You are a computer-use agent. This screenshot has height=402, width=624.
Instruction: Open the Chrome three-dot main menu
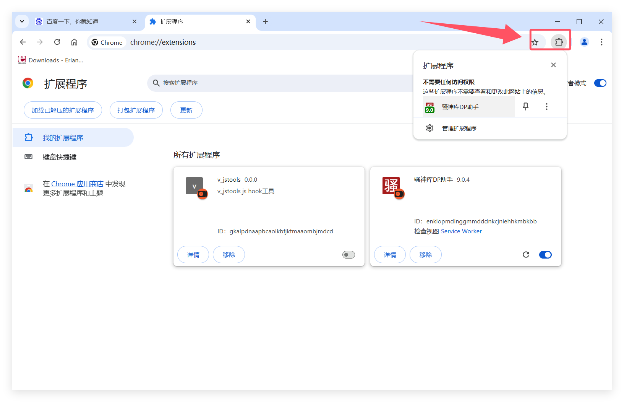coord(601,42)
